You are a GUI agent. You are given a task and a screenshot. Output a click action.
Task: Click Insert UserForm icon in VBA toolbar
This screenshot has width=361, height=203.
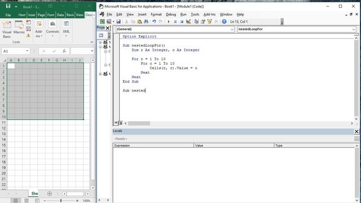pyautogui.click(x=109, y=21)
